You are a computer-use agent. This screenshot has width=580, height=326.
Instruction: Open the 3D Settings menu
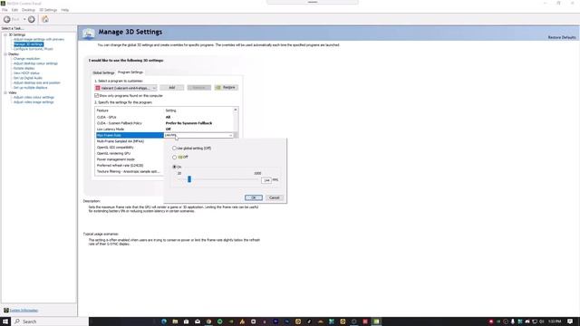coord(48,10)
